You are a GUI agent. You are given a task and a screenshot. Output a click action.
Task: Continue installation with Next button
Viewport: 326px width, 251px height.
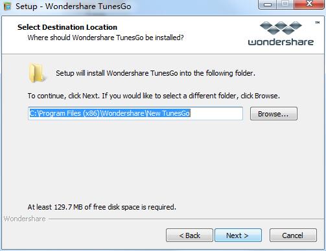tap(238, 235)
